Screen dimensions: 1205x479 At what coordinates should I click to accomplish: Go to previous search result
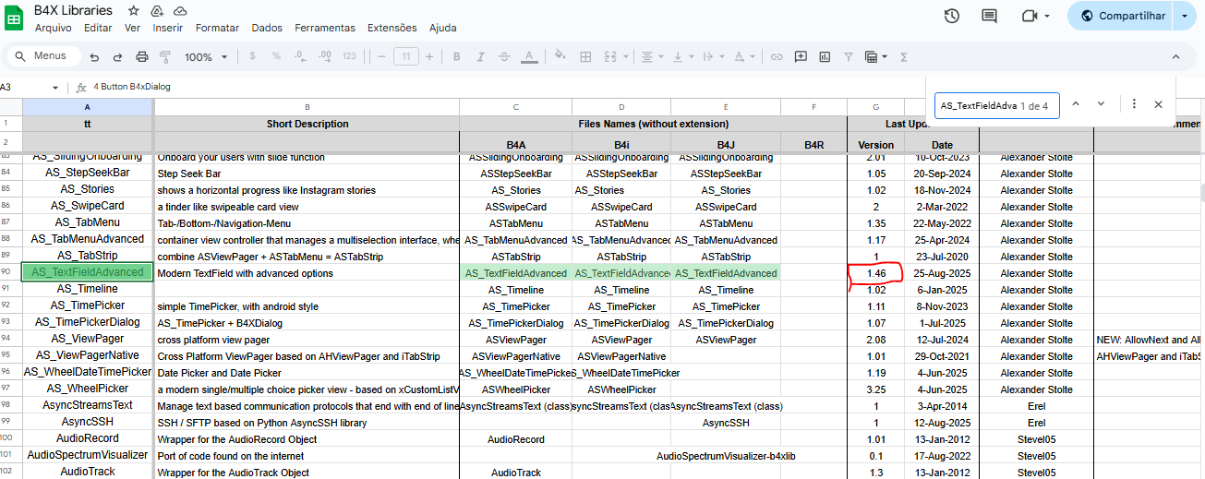(1076, 104)
